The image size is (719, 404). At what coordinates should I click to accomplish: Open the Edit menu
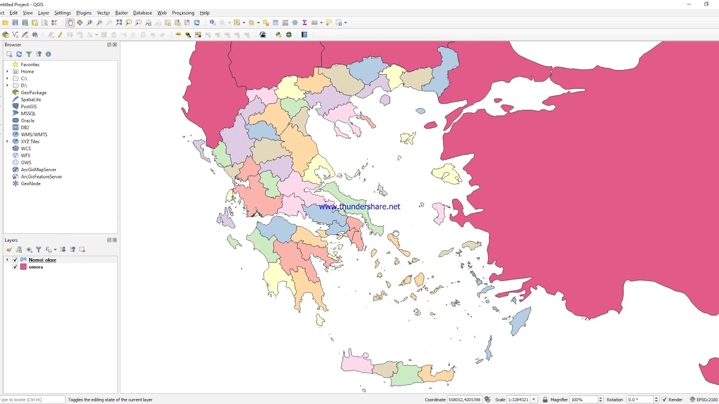click(13, 12)
